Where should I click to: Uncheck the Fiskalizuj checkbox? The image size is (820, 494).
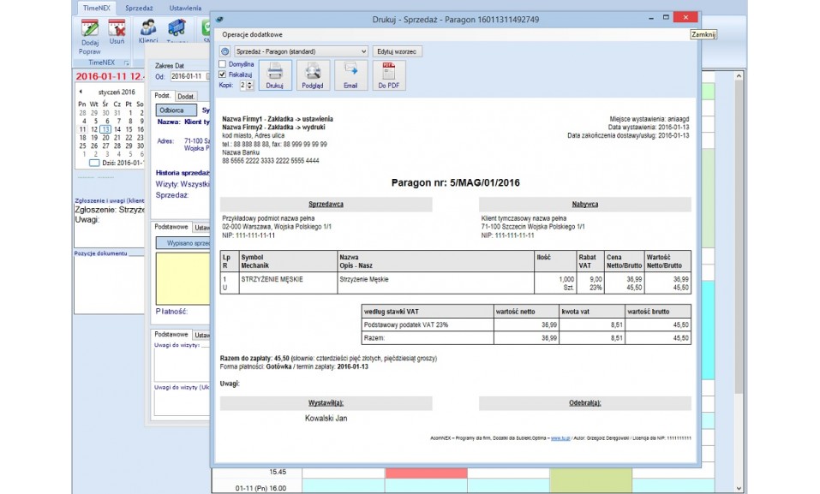point(224,74)
